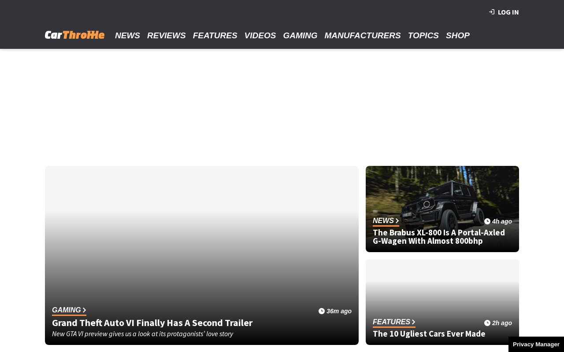564x352 pixels.
Task: Open the Privacy Manager button
Action: click(x=536, y=344)
